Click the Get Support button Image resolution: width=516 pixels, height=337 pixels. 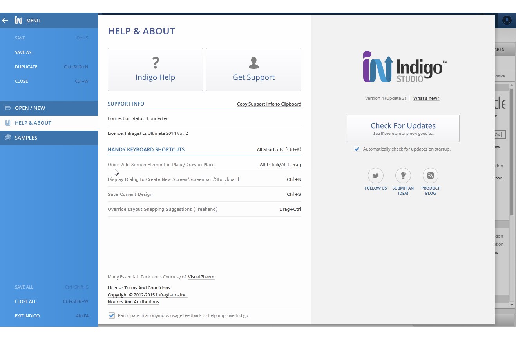[x=253, y=70]
